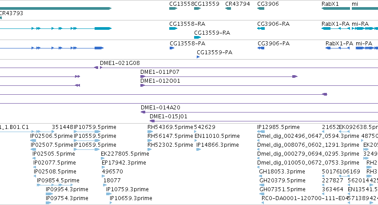Click the 542629 feature label
Viewport: 378px width, 205px height.
pyautogui.click(x=205, y=127)
